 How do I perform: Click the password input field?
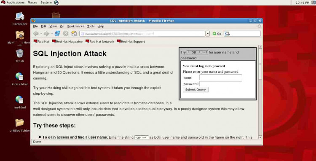221,84
